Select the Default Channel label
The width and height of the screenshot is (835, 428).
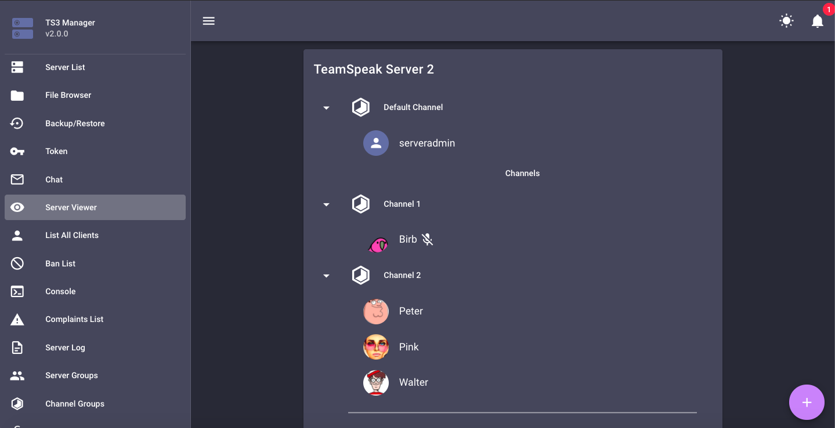click(x=413, y=107)
